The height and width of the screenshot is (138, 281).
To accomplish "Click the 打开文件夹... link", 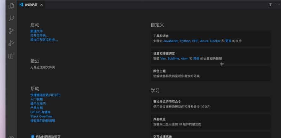I will (x=39, y=35).
